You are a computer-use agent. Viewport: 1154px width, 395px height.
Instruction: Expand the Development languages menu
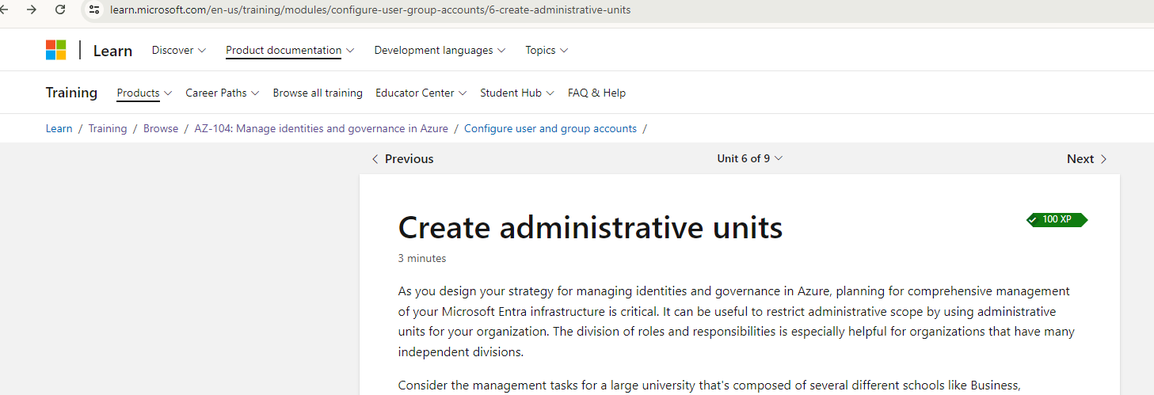pyautogui.click(x=439, y=50)
